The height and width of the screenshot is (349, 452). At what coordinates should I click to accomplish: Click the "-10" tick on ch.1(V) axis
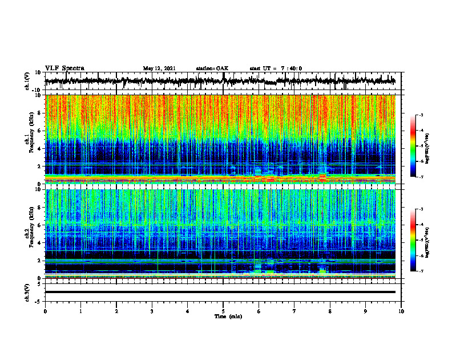click(x=37, y=90)
